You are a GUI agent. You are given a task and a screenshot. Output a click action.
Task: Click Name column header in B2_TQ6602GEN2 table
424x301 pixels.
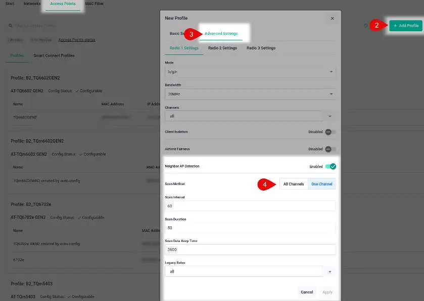18,104
